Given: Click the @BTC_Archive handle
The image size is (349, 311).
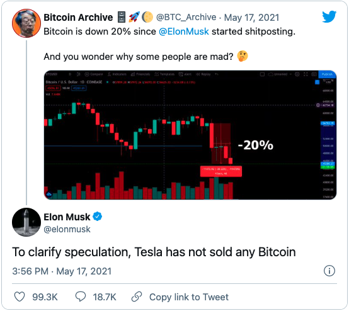Looking at the screenshot, I should [x=186, y=18].
